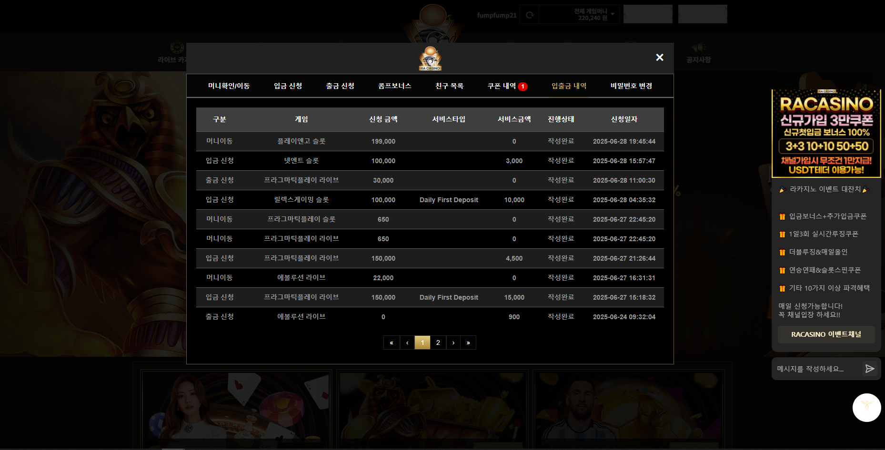Open the 비밀번호 변경 tab
The image size is (885, 450).
[631, 86]
